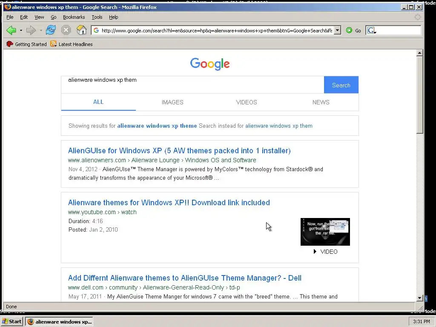Screen dimensions: 436x327
Task: Click the Google logo
Action: pos(210,64)
